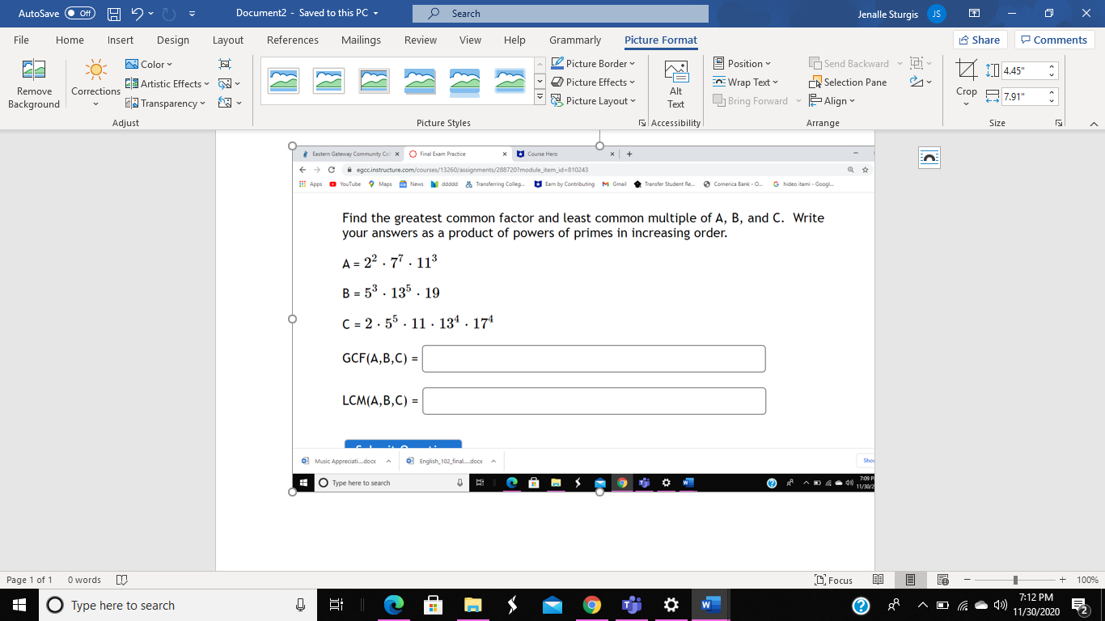Open the Picture Styles dialog launcher
1105x621 pixels.
tap(642, 123)
